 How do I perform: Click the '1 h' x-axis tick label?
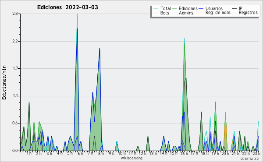point(28,153)
